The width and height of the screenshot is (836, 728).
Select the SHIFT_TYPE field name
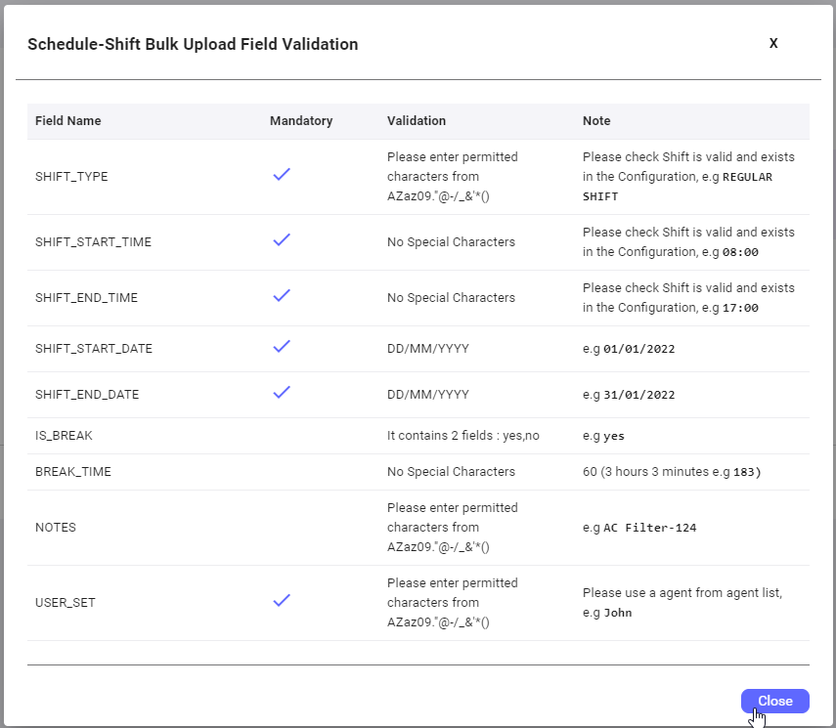pyautogui.click(x=71, y=177)
